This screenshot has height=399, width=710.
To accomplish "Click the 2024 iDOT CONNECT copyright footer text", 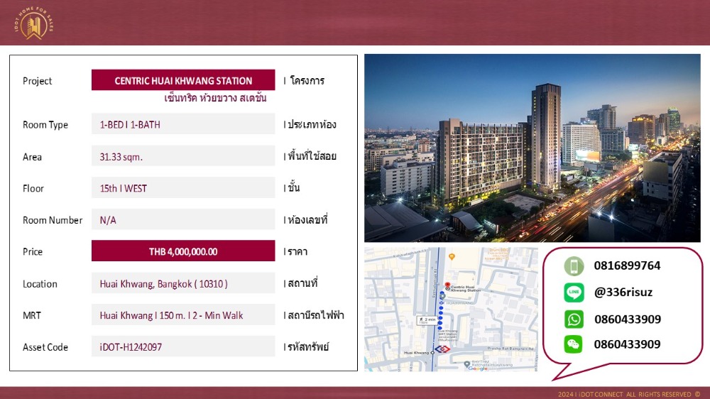I will pyautogui.click(x=629, y=395).
